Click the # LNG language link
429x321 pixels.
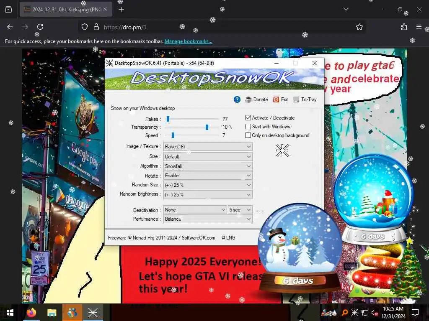tap(228, 238)
